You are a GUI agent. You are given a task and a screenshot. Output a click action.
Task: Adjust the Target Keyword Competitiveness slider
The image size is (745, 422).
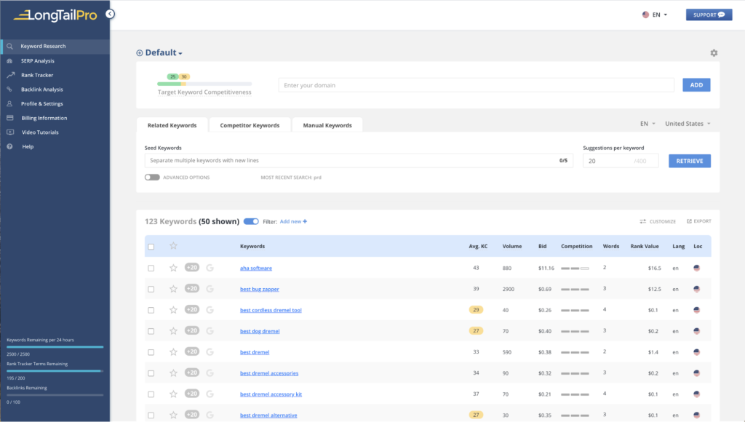(x=204, y=84)
